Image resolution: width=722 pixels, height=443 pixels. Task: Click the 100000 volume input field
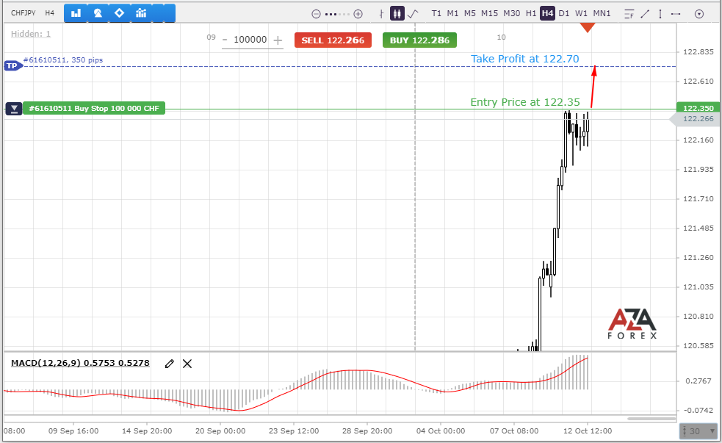click(x=250, y=40)
